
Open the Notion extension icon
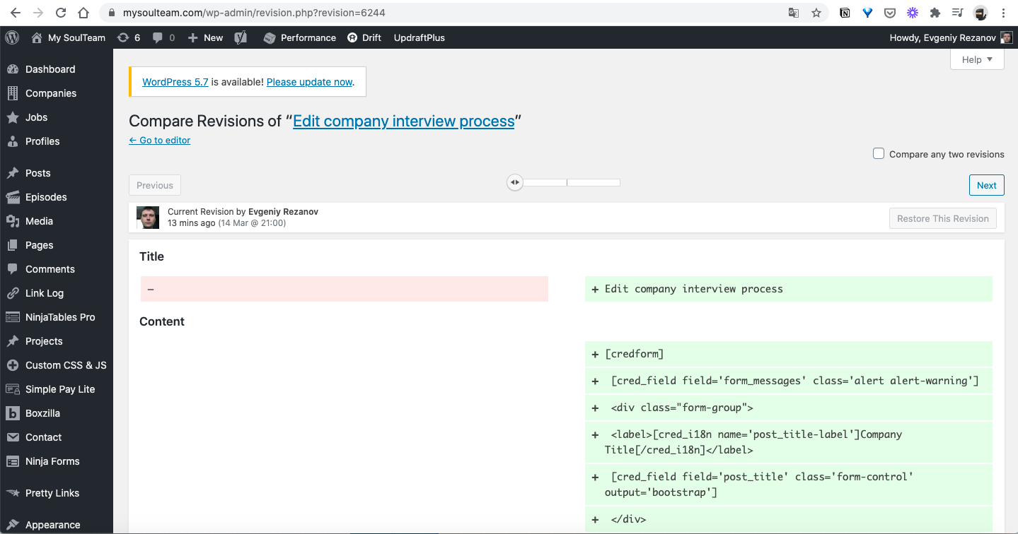click(x=845, y=13)
